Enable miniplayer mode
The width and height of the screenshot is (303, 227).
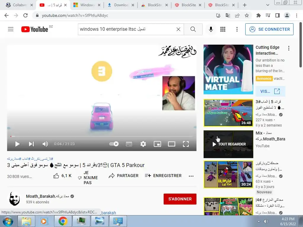(x=157, y=144)
